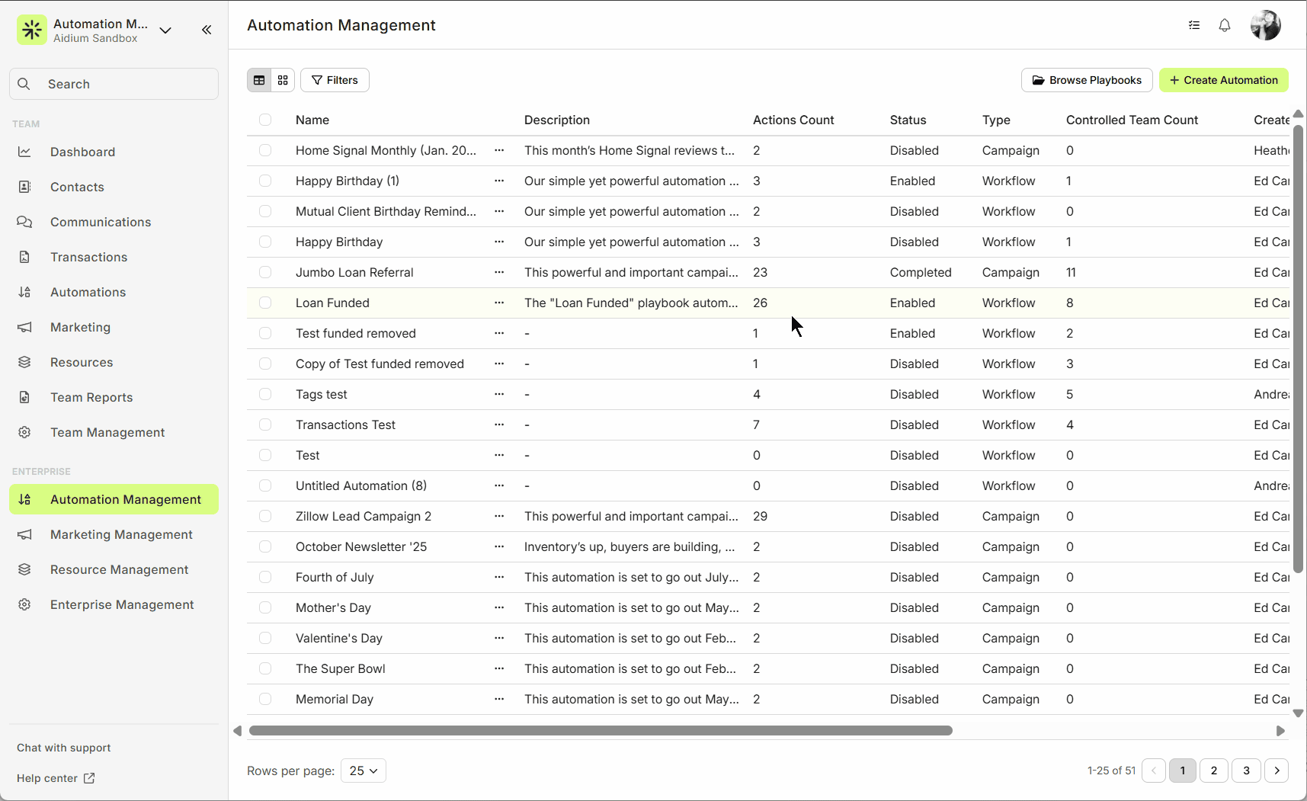Go to Marketing Management in sidebar
Image resolution: width=1307 pixels, height=801 pixels.
coord(121,534)
